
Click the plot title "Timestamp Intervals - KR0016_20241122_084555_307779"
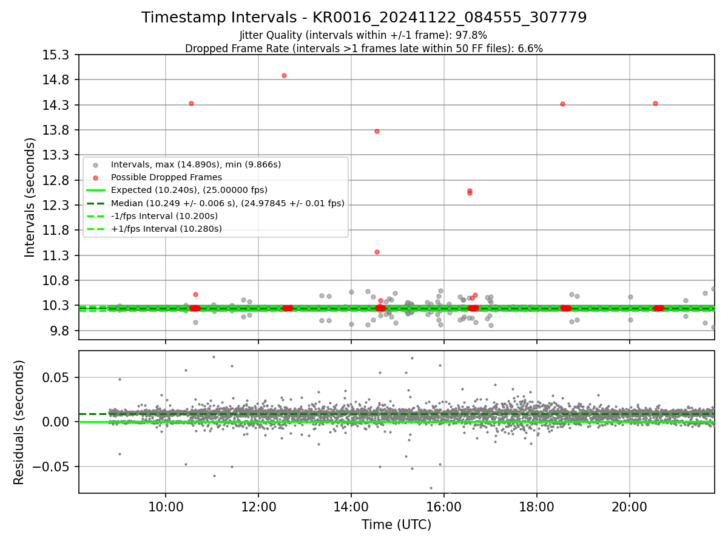point(364,18)
